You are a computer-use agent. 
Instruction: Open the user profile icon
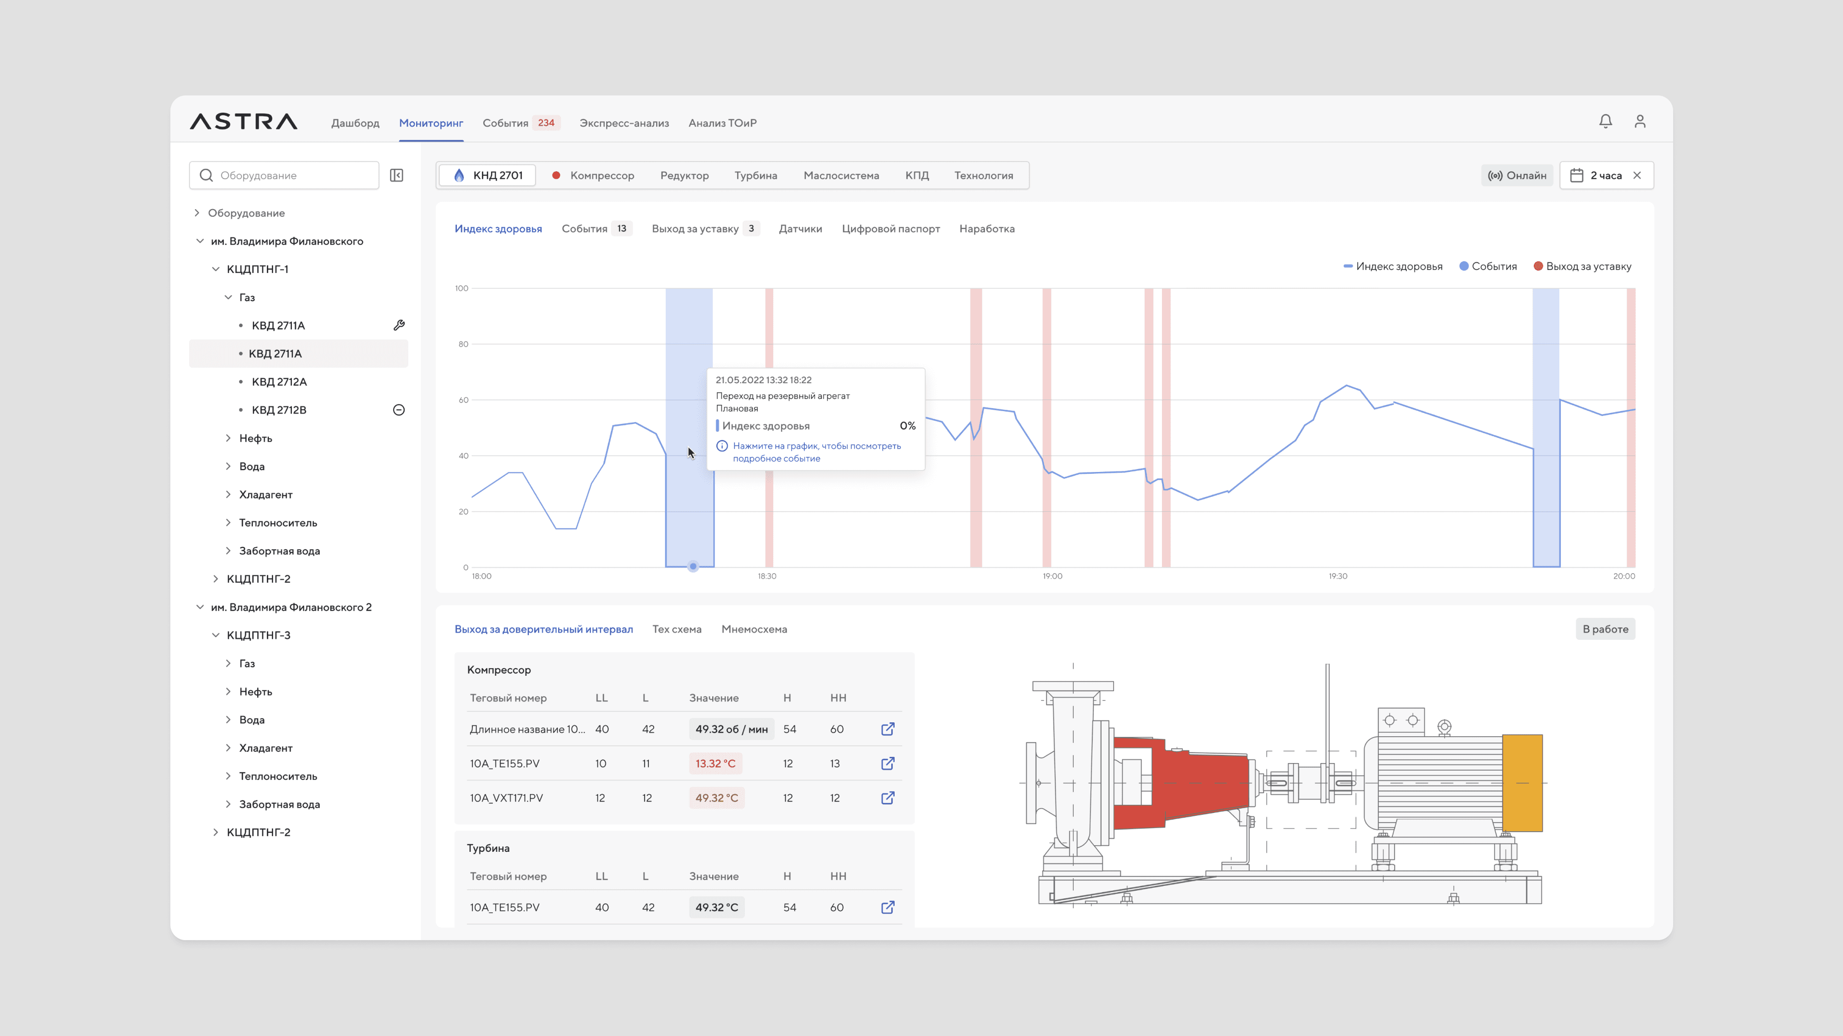click(1640, 121)
